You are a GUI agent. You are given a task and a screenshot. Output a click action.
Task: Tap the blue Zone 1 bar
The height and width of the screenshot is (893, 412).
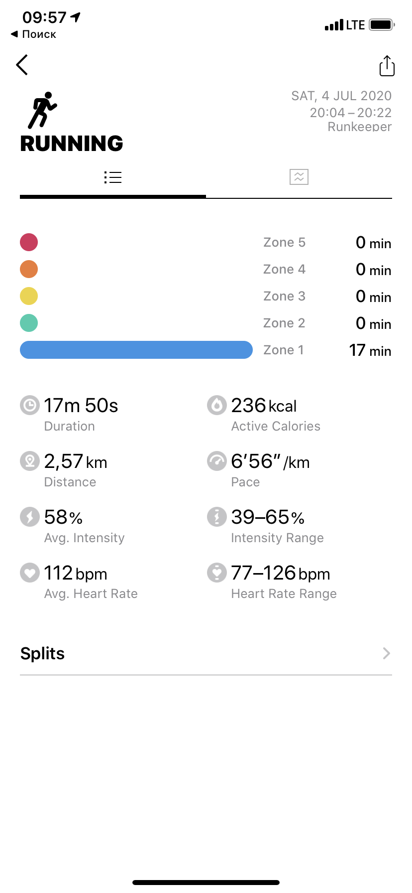(x=136, y=350)
